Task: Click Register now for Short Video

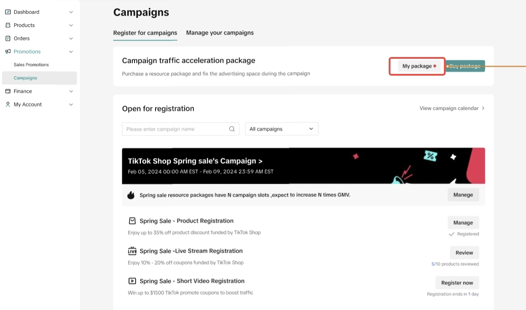Action: click(x=457, y=283)
